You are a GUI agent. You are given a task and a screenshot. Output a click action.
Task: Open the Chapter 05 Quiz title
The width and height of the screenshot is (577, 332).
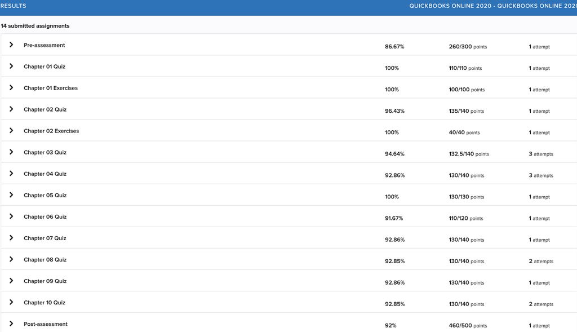[45, 196]
